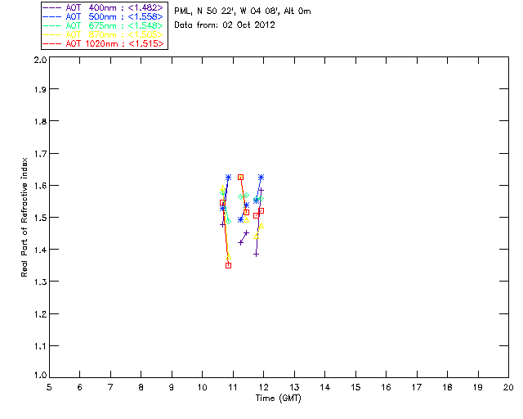Click the AOT 1020nm legend entry
Screen dimensions: 523x419
pos(103,43)
